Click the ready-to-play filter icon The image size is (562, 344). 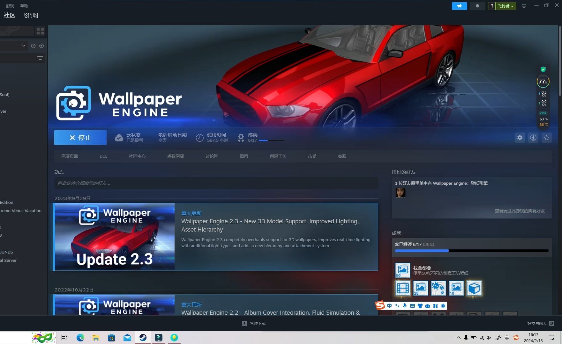coord(41,46)
